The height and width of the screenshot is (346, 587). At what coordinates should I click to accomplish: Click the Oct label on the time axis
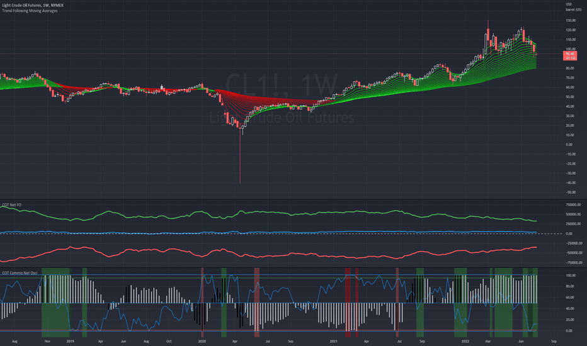point(169,341)
